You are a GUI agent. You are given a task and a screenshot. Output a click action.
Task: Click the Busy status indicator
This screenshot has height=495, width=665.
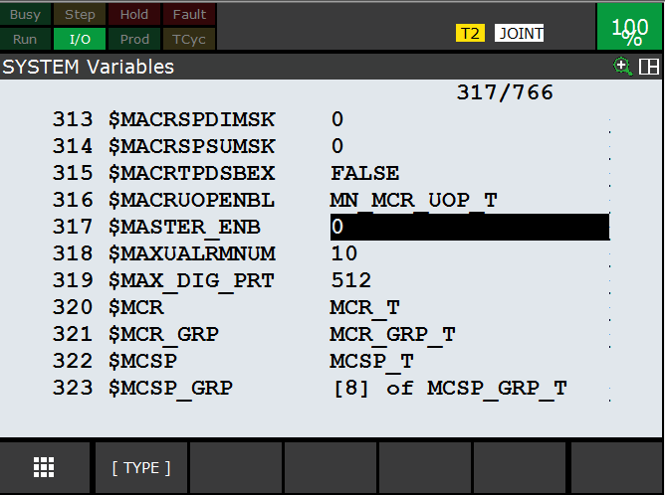pos(26,15)
